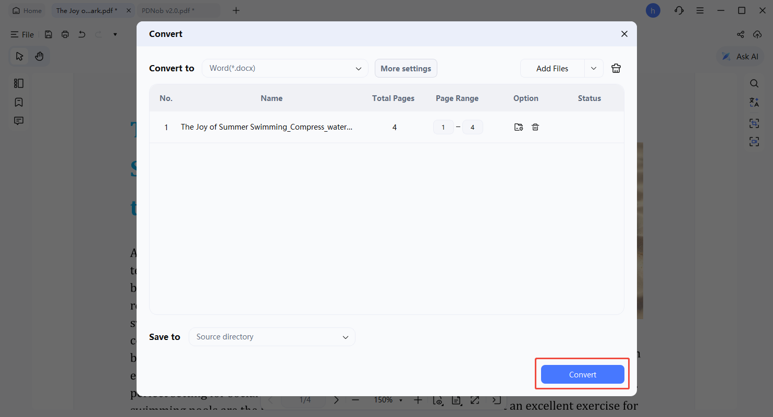Open document search
Image resolution: width=773 pixels, height=417 pixels.
[754, 83]
